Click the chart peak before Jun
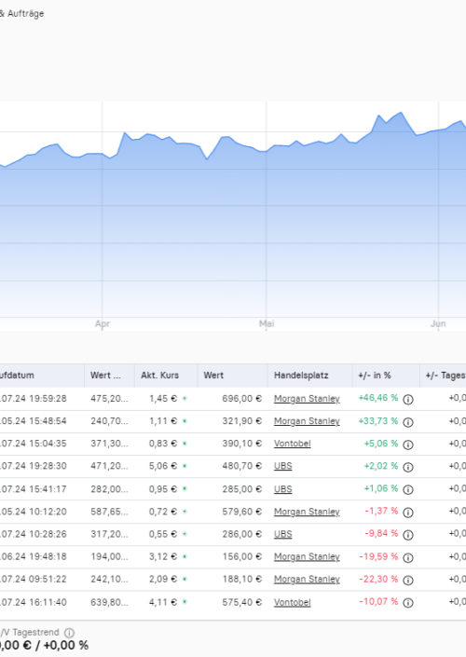 click(401, 112)
